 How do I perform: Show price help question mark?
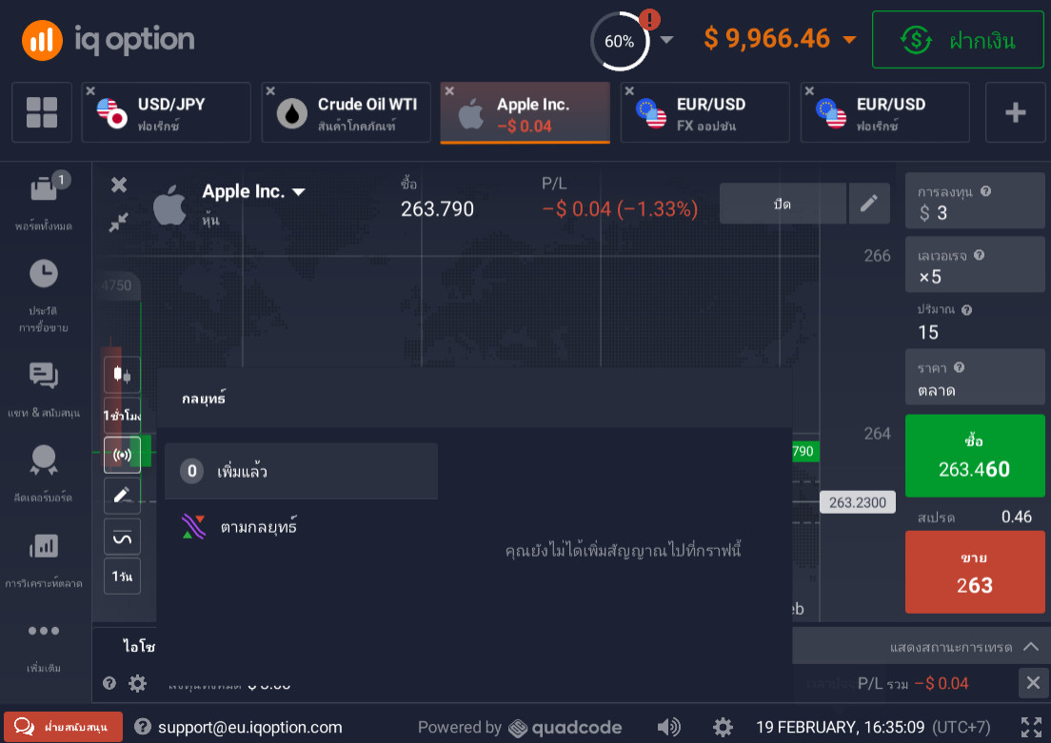[x=960, y=367]
